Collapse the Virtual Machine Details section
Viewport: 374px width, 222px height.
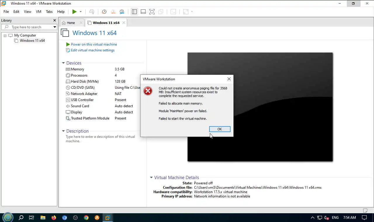(151, 178)
